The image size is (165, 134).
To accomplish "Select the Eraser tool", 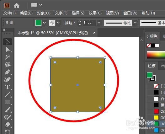I will coord(8,125).
